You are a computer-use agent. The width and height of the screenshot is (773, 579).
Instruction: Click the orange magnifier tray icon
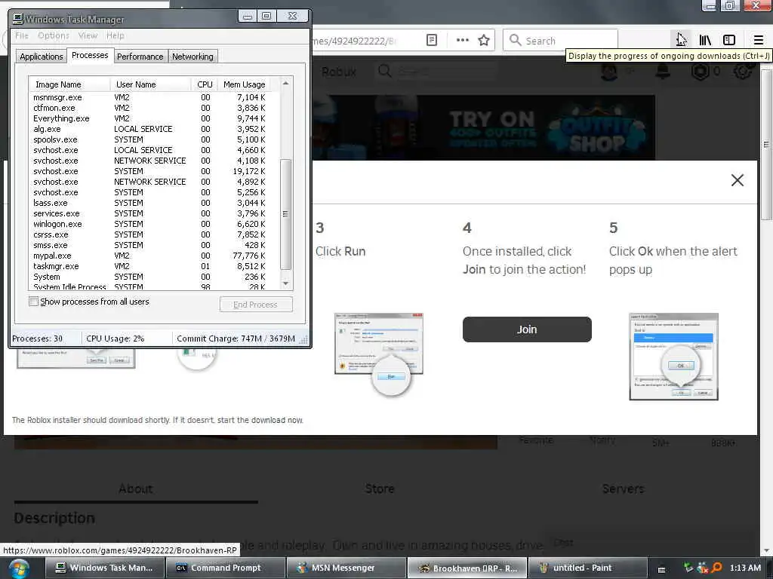[716, 568]
